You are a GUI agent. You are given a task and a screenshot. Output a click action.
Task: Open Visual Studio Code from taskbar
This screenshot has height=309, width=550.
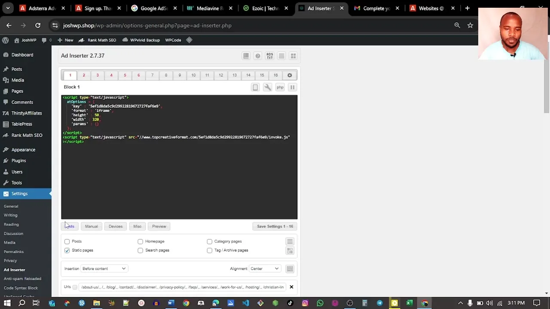click(x=245, y=303)
